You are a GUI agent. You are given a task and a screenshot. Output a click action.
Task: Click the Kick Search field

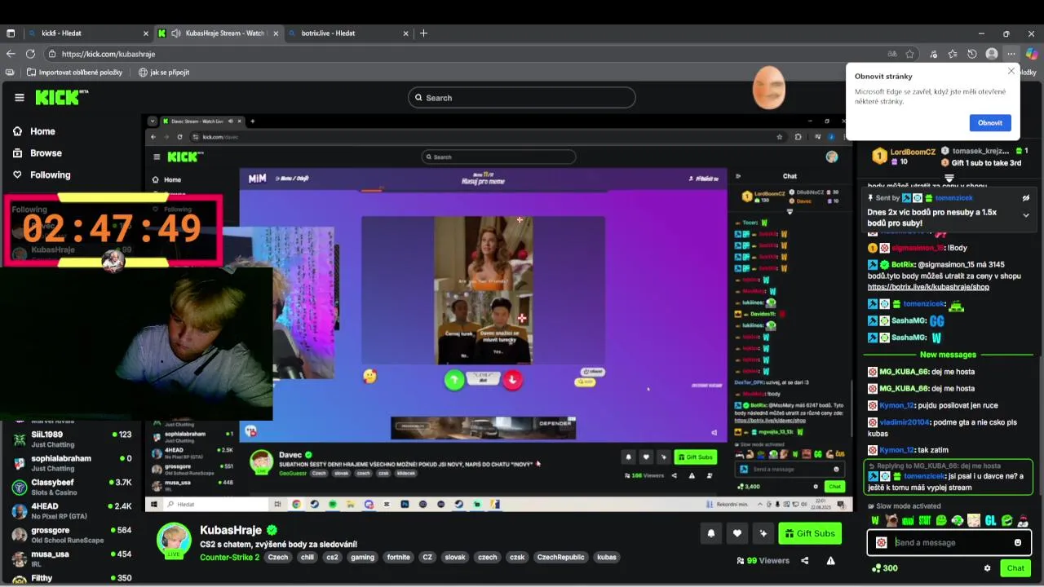(522, 98)
